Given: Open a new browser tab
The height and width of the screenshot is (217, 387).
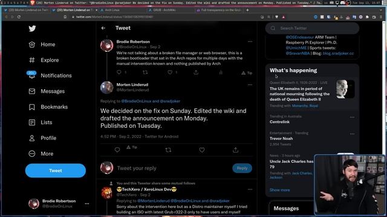Looking at the screenshot, I should click(247, 10).
